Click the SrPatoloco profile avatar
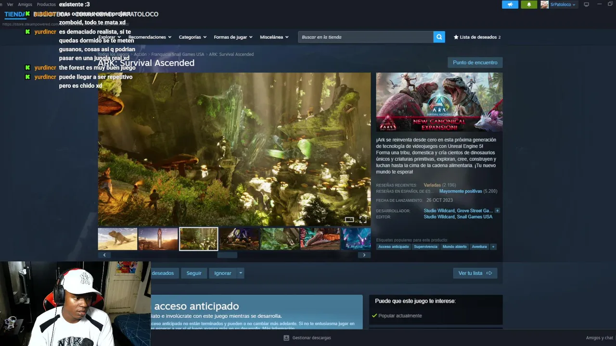Screen dimensions: 616x346 click(x=544, y=4)
